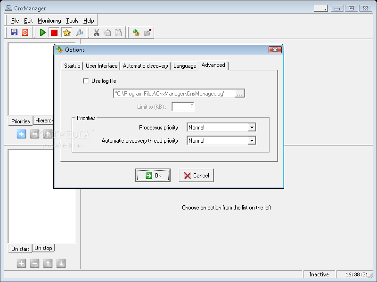The height and width of the screenshot is (282, 377).
Task: Open the Help menu
Action: coord(89,21)
